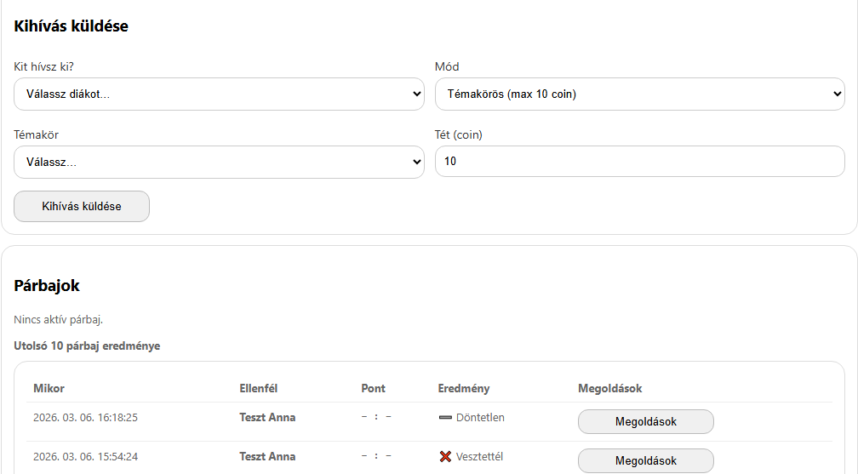This screenshot has height=474, width=858.
Task: Click the 'Utolsó 10 párbaj eredménye' label
Action: tap(87, 346)
